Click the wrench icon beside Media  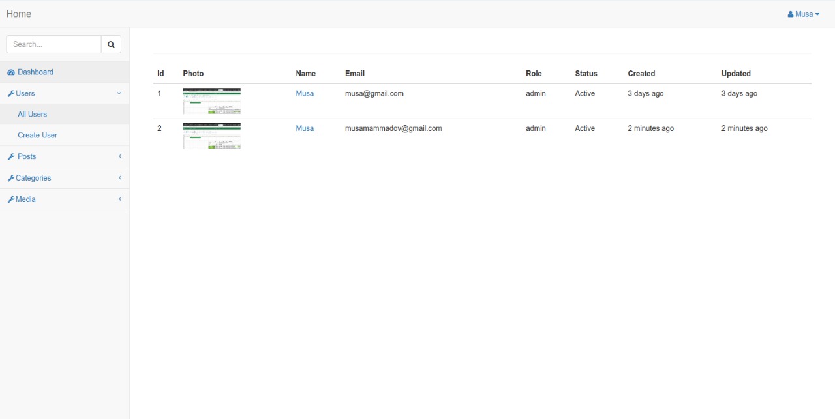[x=11, y=200]
